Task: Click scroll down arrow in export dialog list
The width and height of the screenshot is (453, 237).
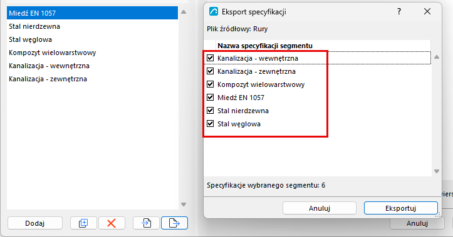Action: 437,171
